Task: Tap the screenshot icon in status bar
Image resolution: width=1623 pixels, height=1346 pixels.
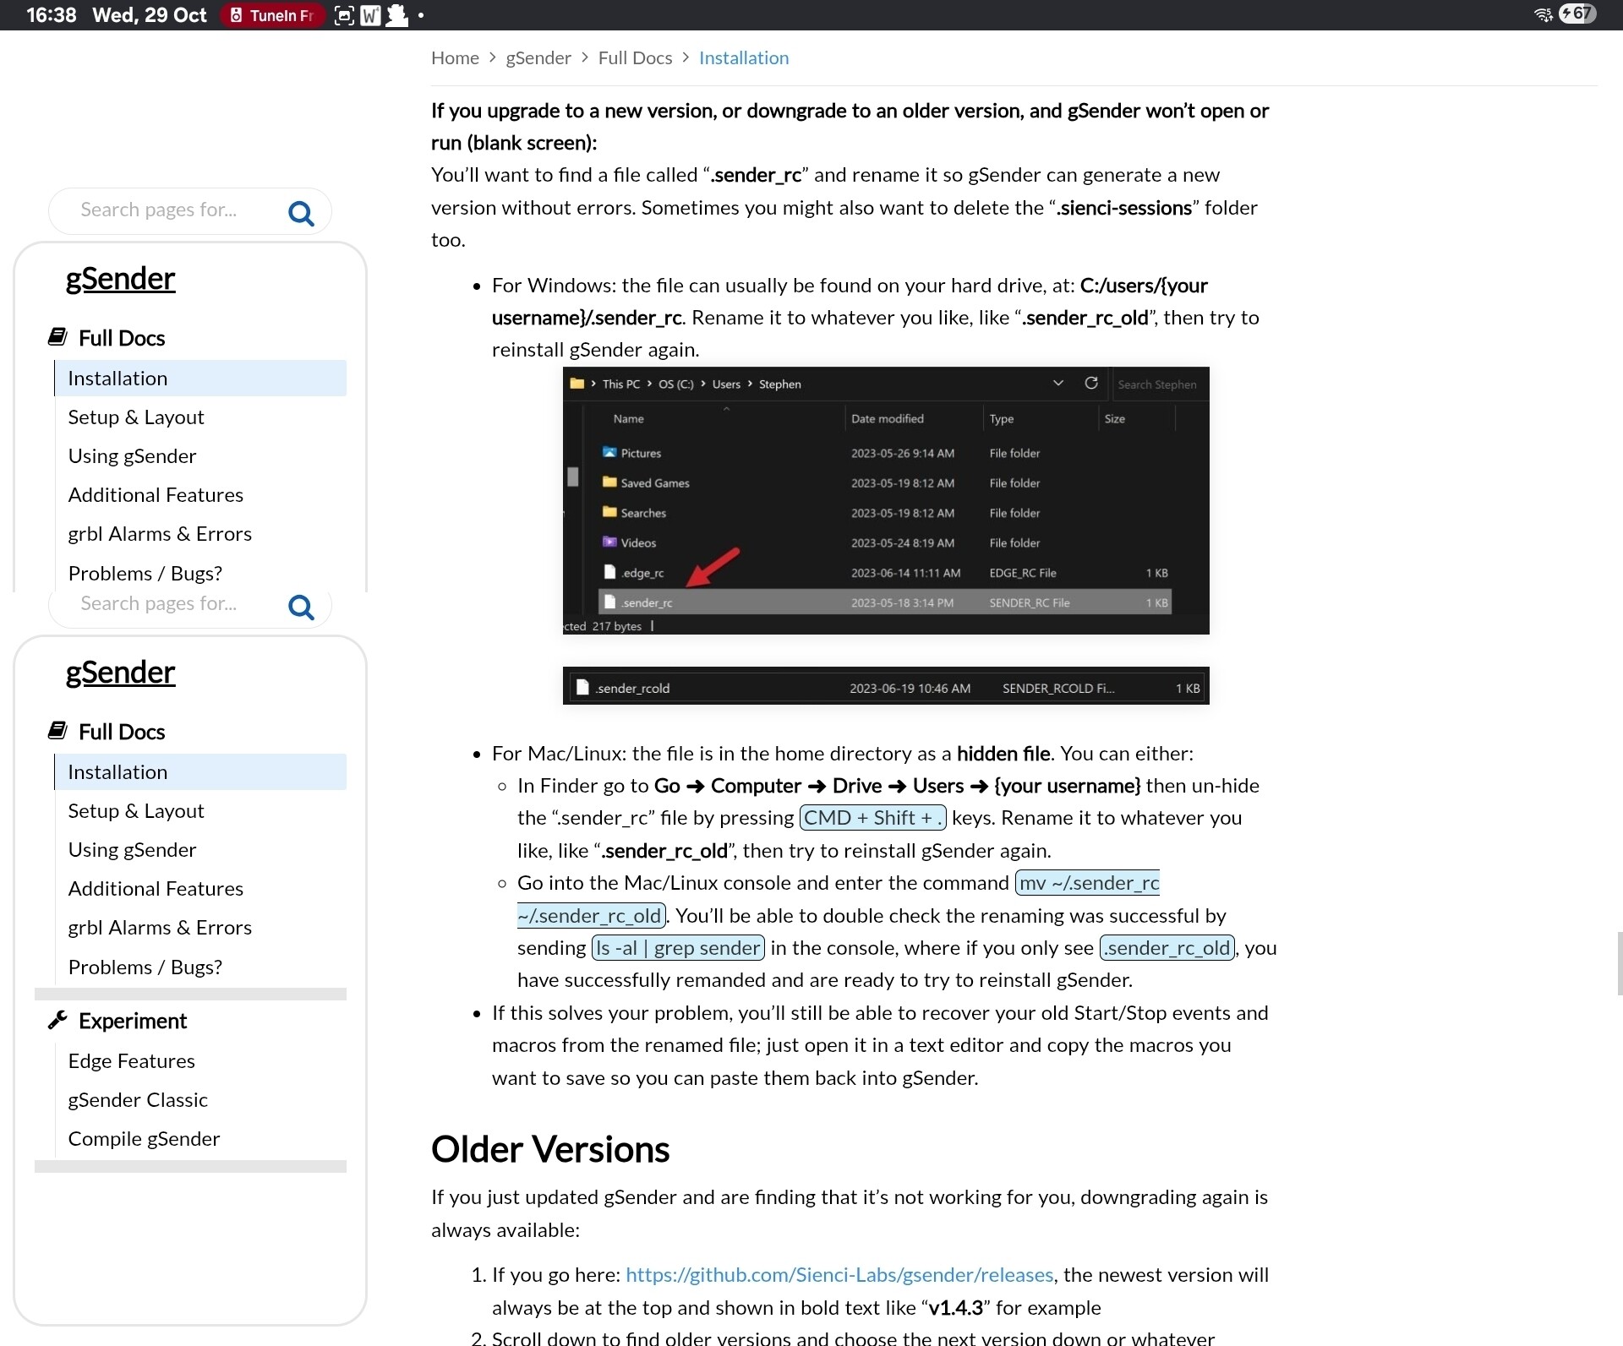Action: tap(344, 15)
